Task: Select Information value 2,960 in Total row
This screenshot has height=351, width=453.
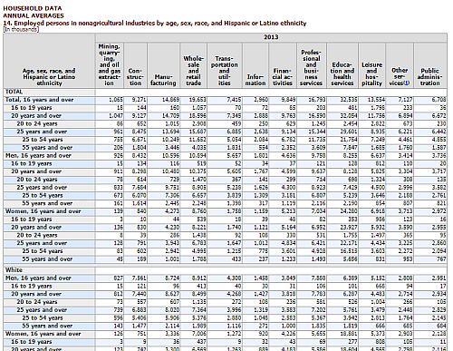Action: click(x=261, y=100)
